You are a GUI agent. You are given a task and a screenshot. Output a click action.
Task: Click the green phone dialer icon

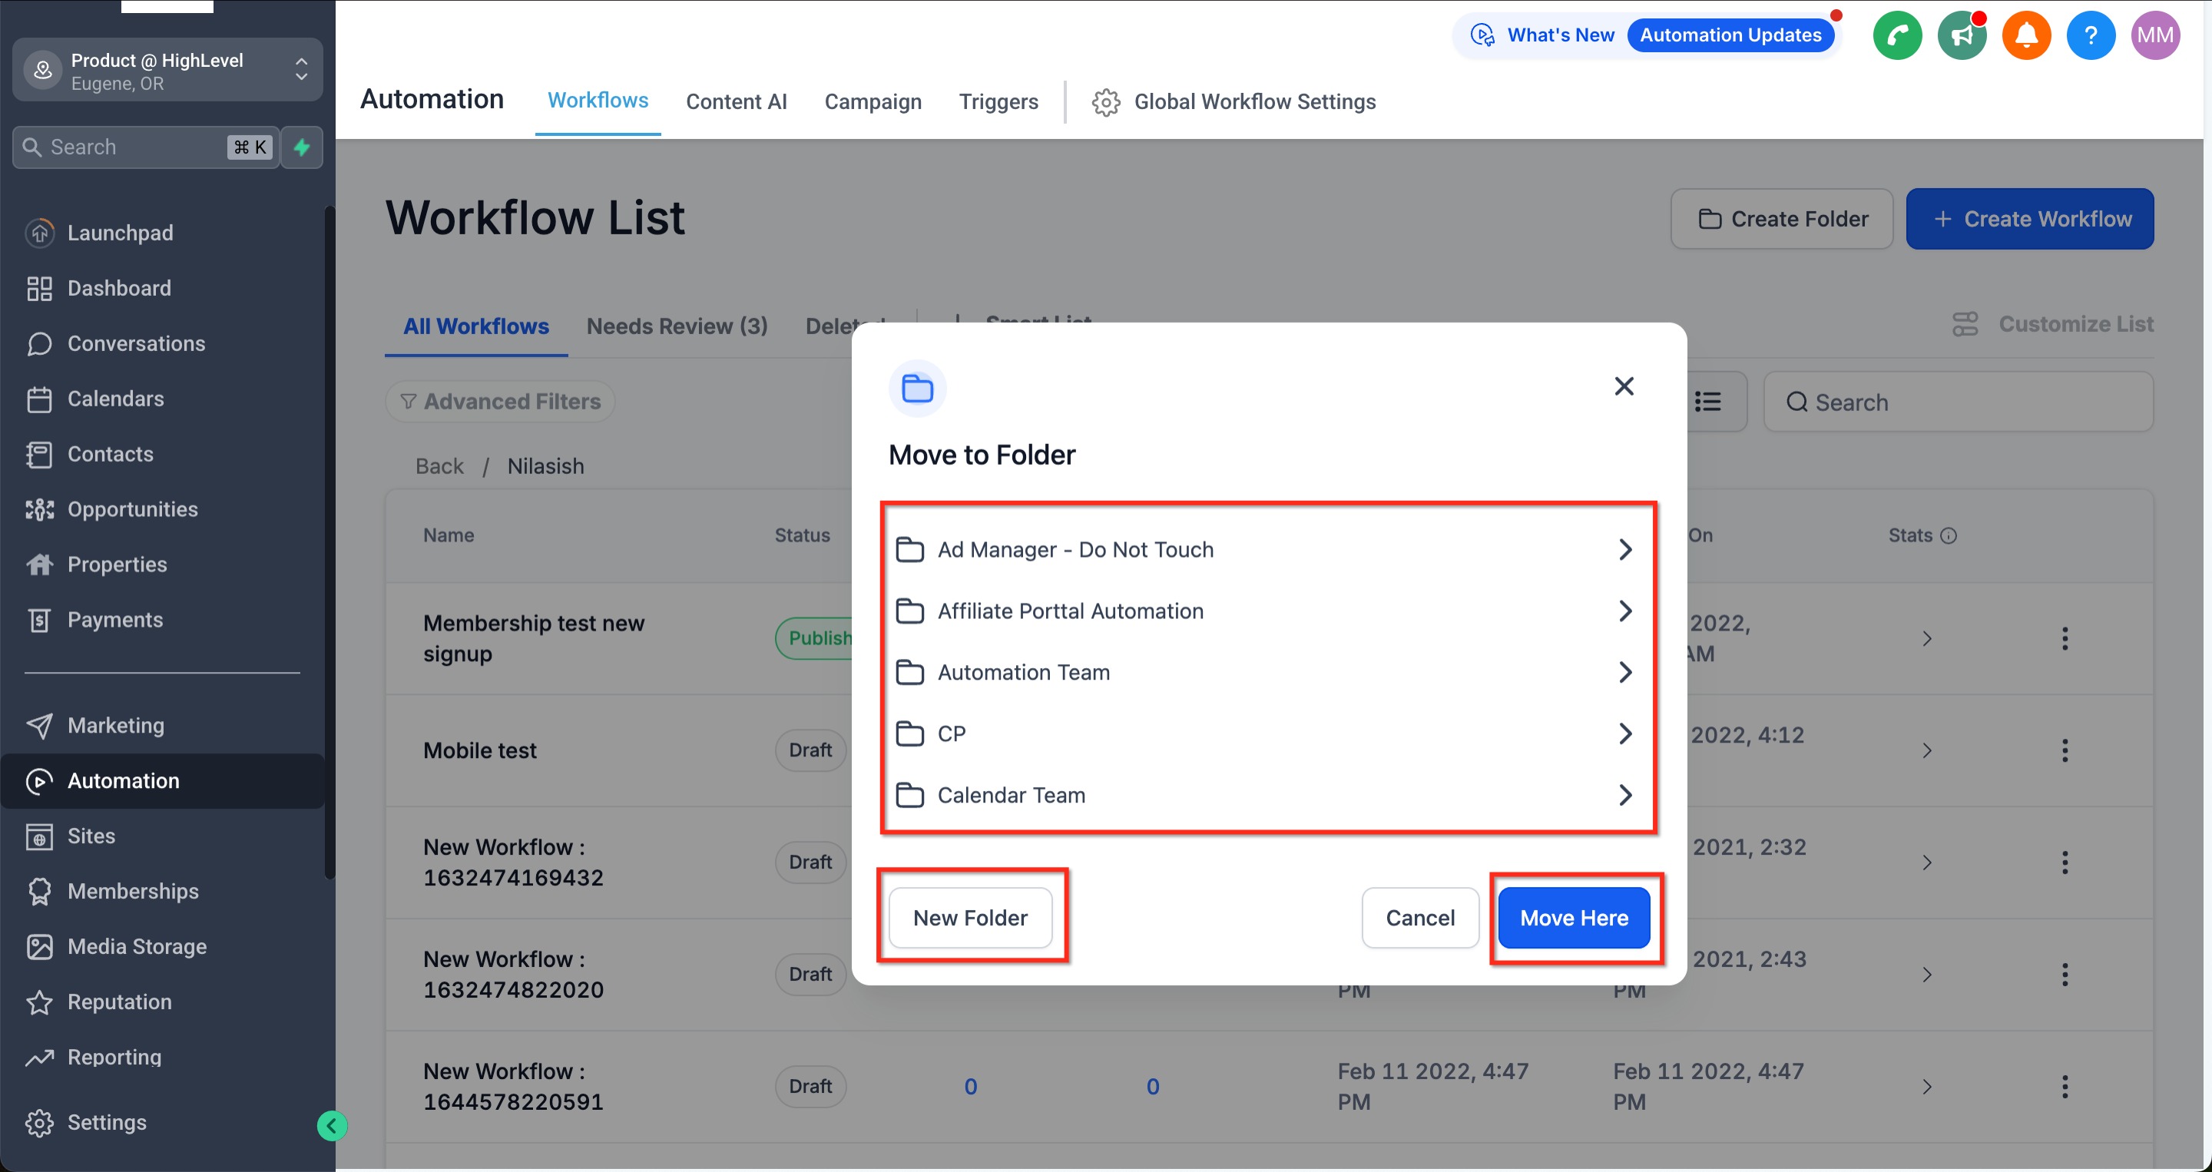(x=1897, y=35)
